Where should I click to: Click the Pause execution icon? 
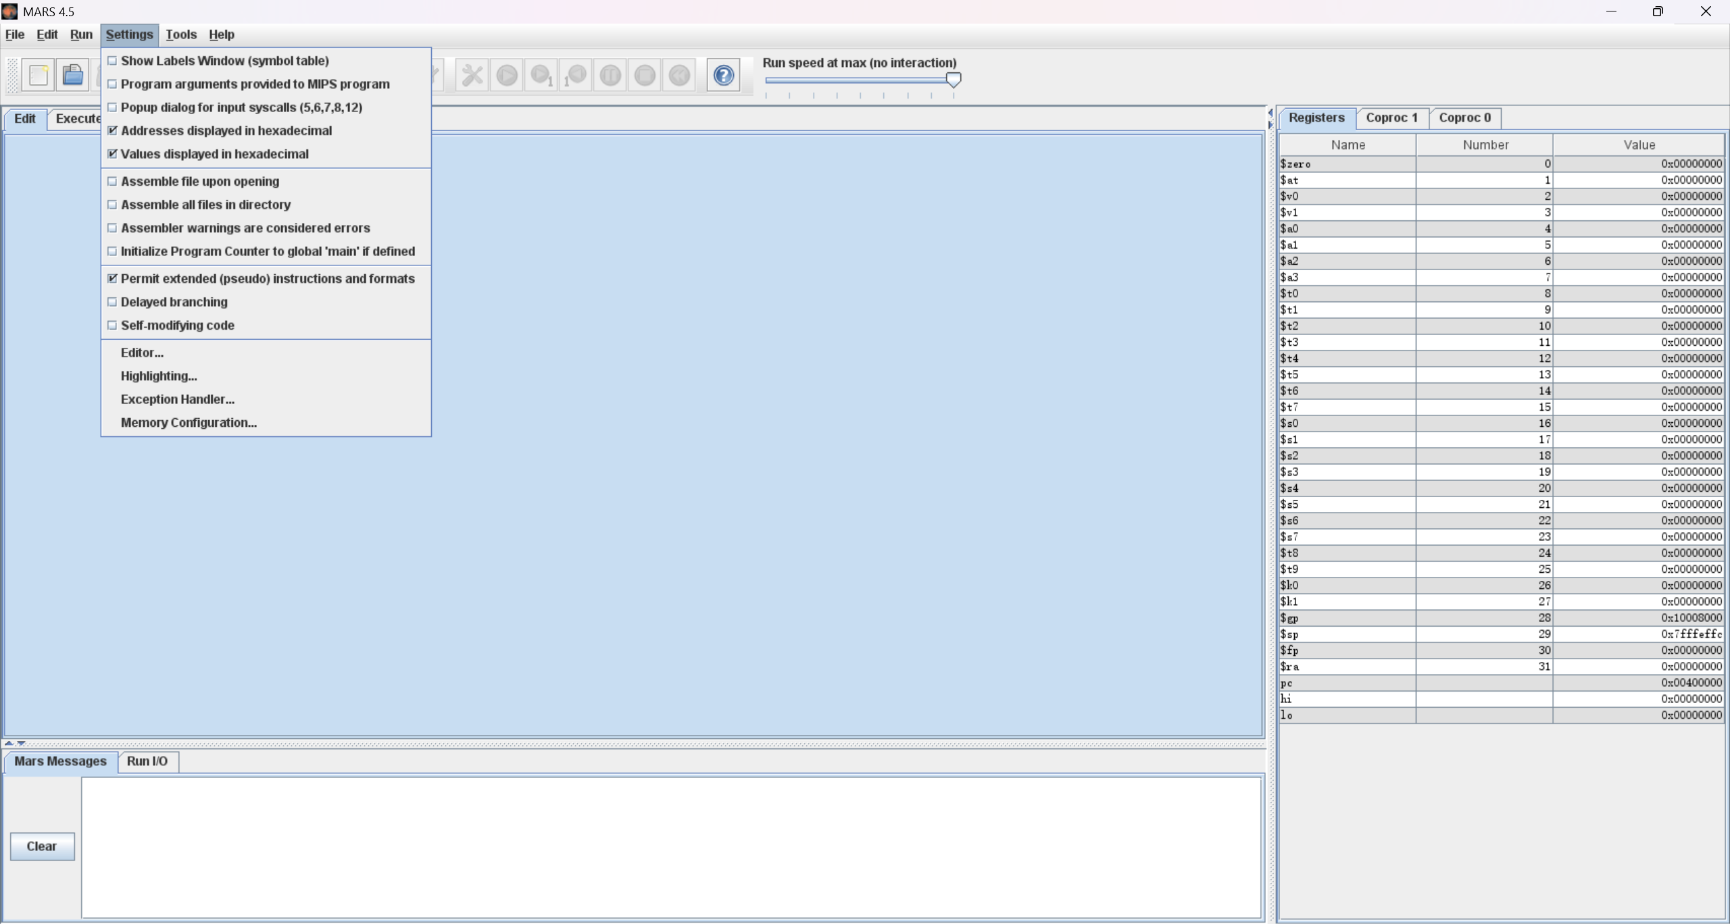tap(610, 75)
